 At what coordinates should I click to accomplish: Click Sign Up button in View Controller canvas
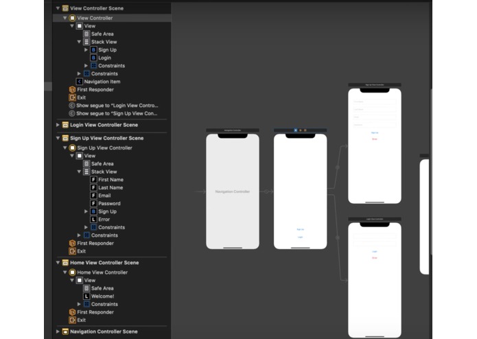(300, 229)
